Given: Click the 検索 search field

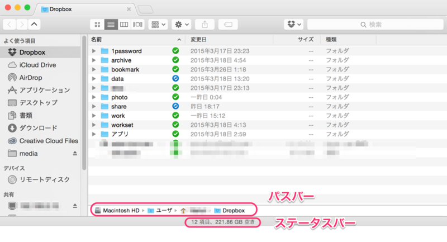Looking at the screenshot, I should point(375,25).
